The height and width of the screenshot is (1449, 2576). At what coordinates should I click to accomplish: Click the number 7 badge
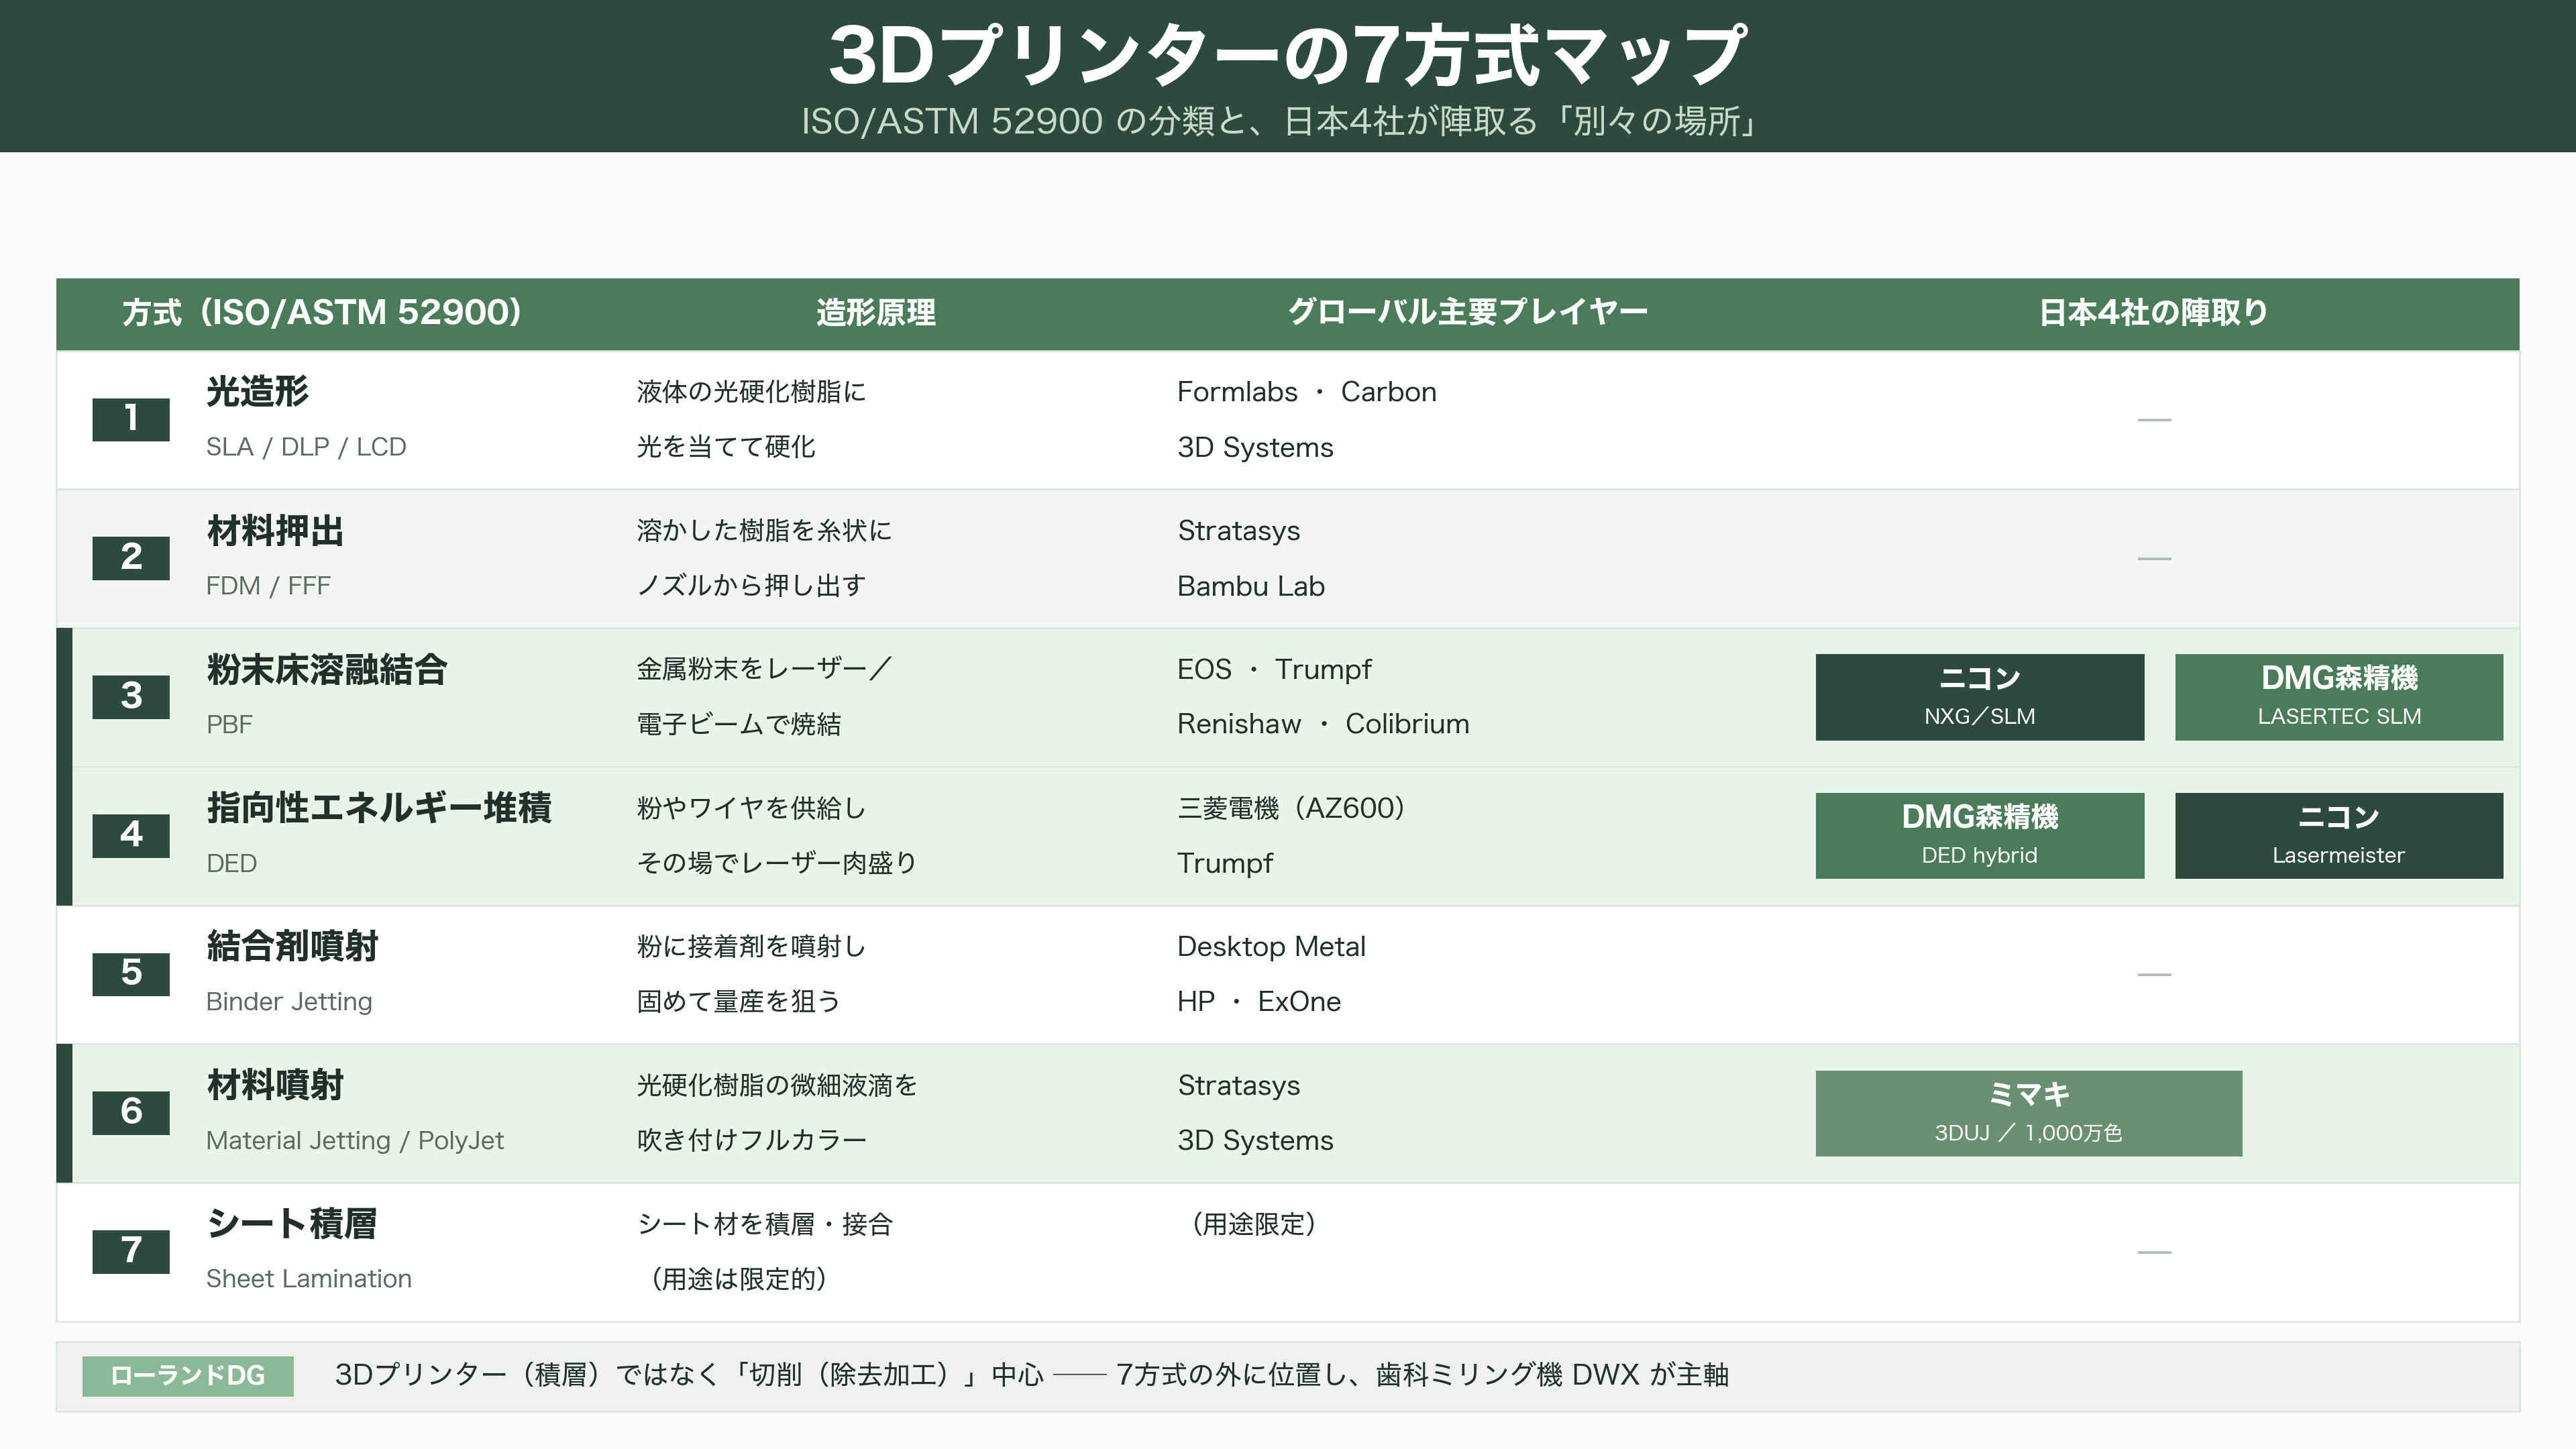(131, 1252)
